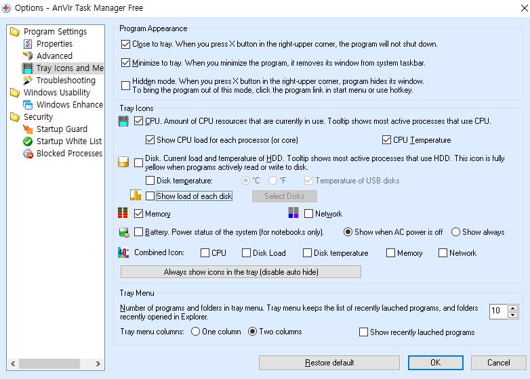Select Tray Icons and Menu tree item
Image resolution: width=530 pixels, height=379 pixels.
[x=70, y=68]
